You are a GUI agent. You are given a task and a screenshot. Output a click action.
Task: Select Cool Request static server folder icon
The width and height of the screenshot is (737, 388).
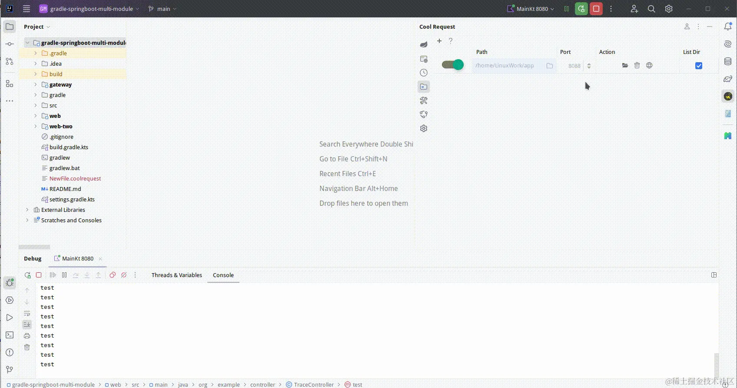(424, 87)
